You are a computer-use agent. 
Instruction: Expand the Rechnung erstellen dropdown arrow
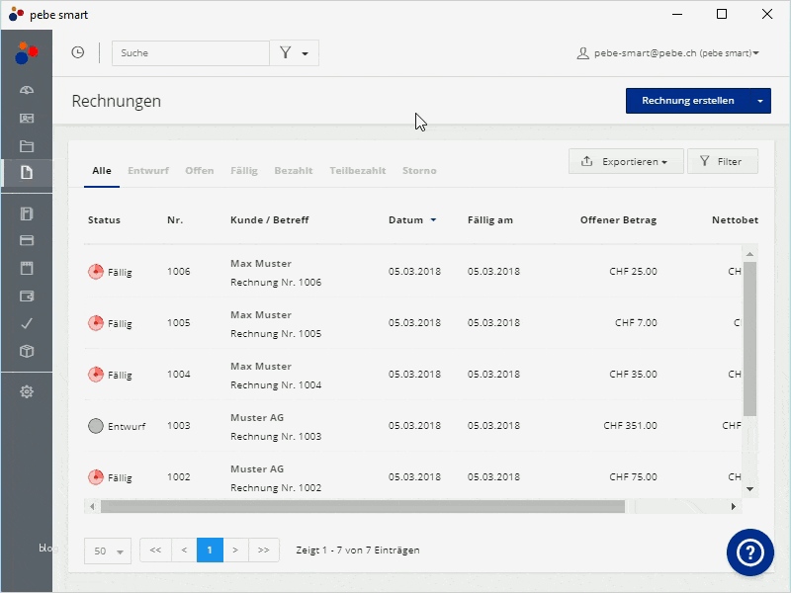point(759,101)
